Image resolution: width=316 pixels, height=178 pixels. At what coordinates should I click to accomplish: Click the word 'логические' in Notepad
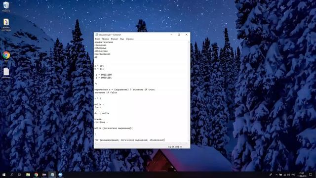click(101, 51)
